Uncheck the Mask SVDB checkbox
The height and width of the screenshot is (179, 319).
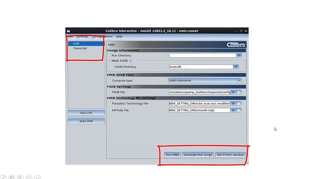point(131,61)
